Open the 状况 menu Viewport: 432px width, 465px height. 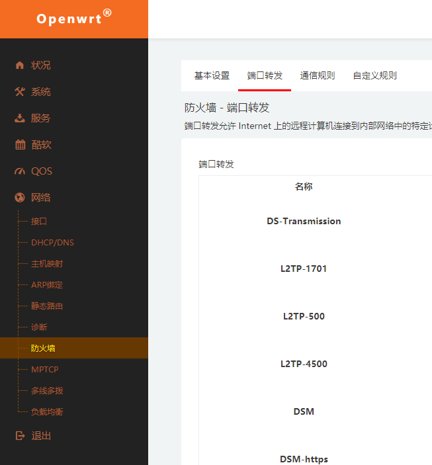40,65
